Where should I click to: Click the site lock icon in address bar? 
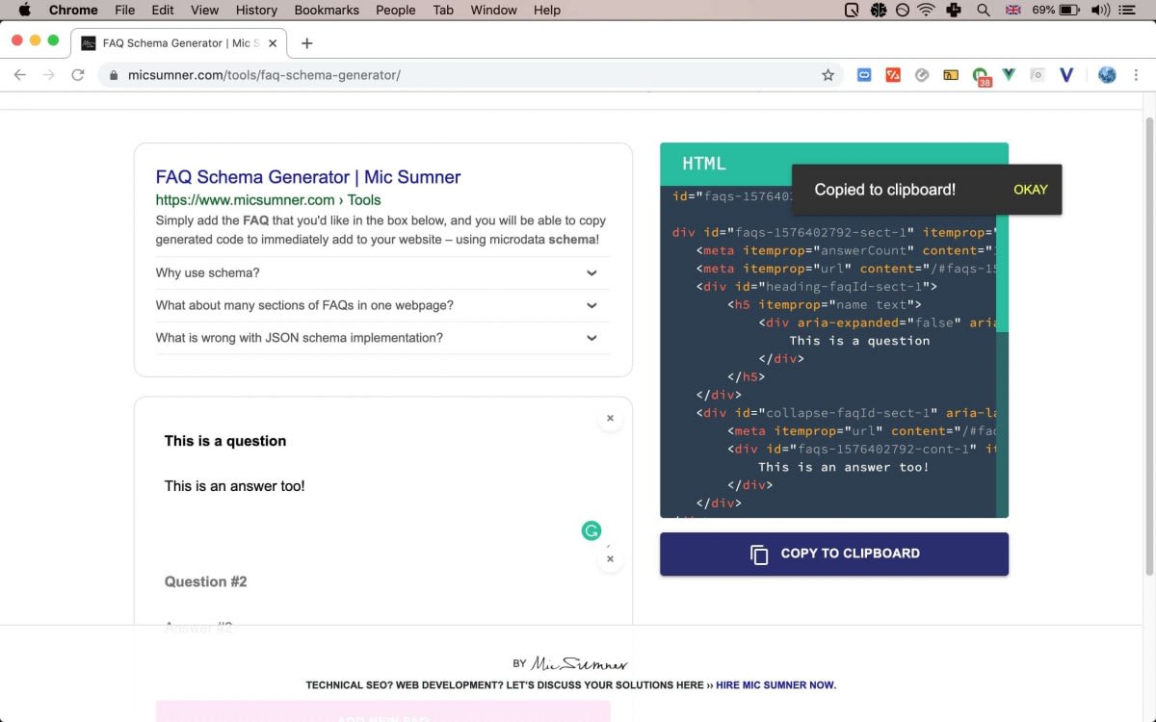(115, 75)
